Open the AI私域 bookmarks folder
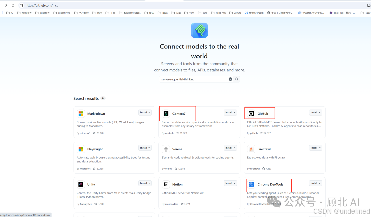Screen dimensions: 371x217 [x=235, y=13]
